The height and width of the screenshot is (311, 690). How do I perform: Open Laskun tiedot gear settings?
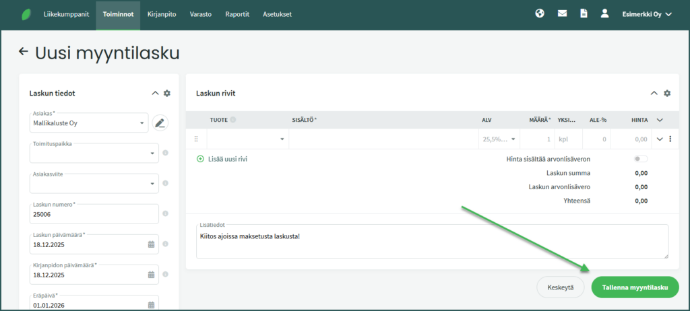point(167,94)
